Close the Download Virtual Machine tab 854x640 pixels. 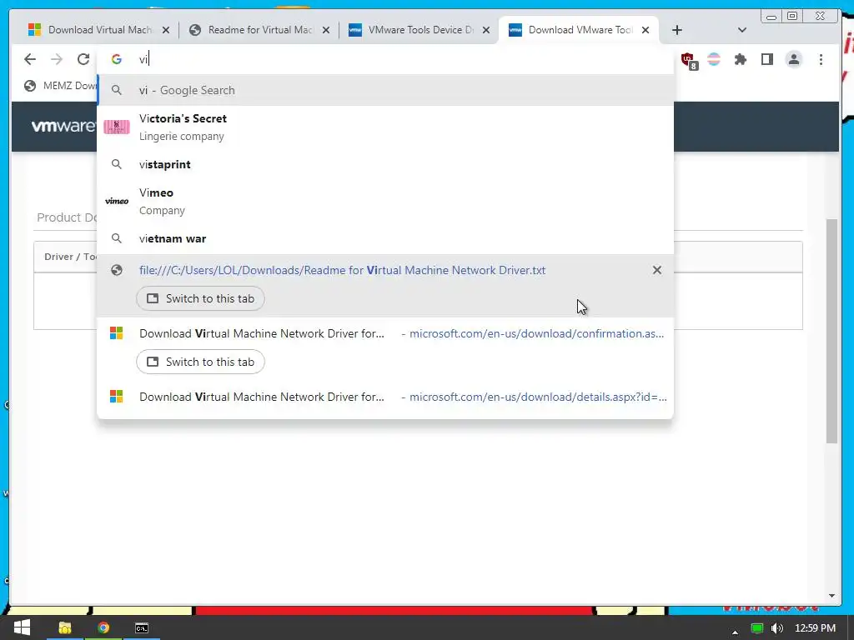tap(166, 30)
